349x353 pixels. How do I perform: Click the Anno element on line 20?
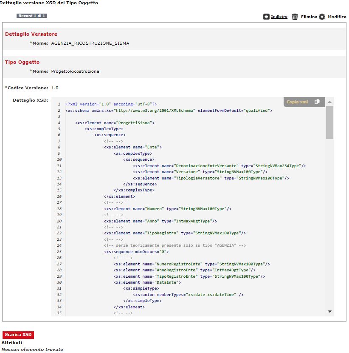pos(160,221)
